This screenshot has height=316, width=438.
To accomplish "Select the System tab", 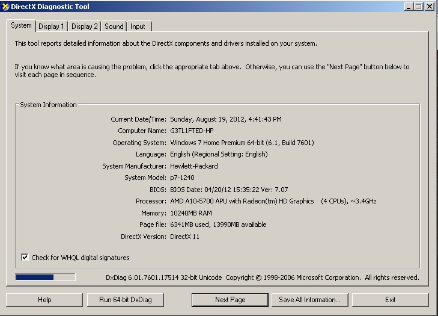I will tap(21, 25).
